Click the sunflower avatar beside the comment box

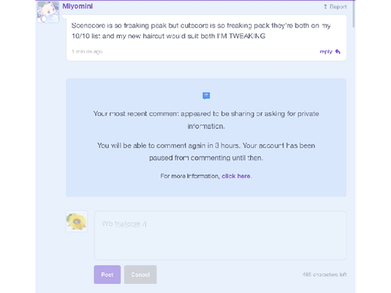[x=77, y=221]
